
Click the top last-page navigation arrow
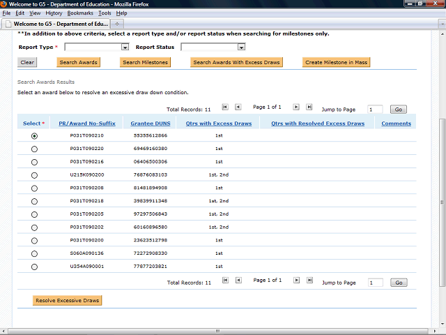click(x=309, y=107)
